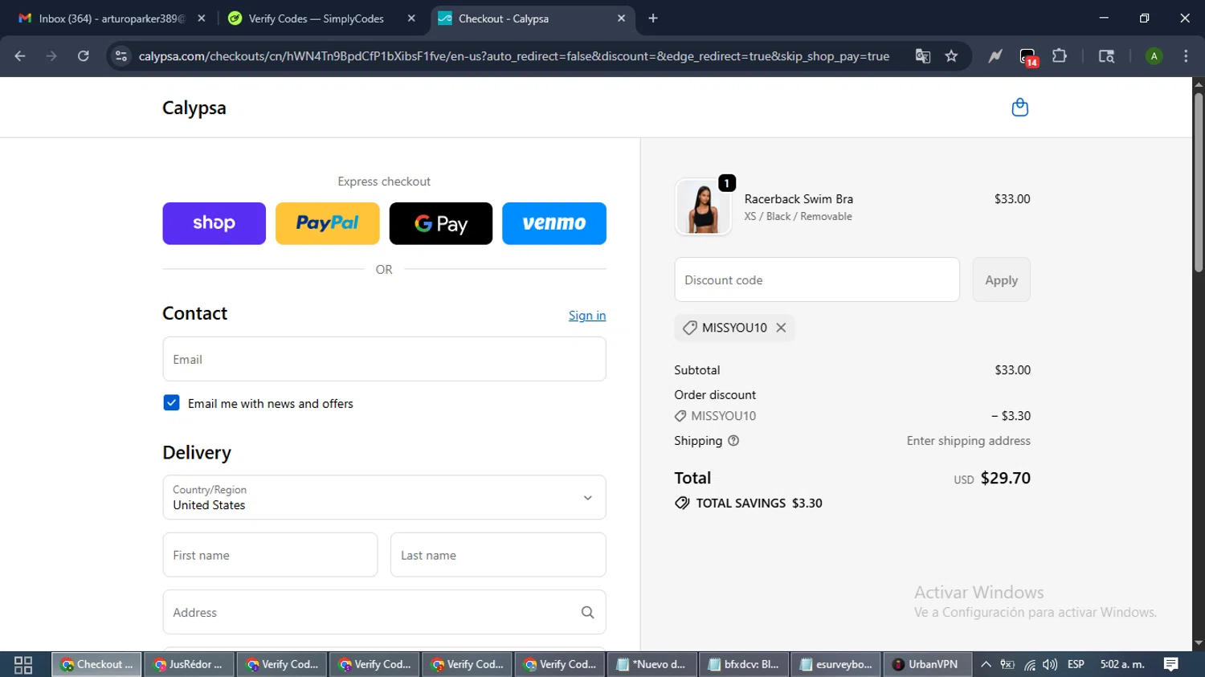This screenshot has width=1205, height=677.
Task: Bookmark this page with star icon
Action: [951, 56]
